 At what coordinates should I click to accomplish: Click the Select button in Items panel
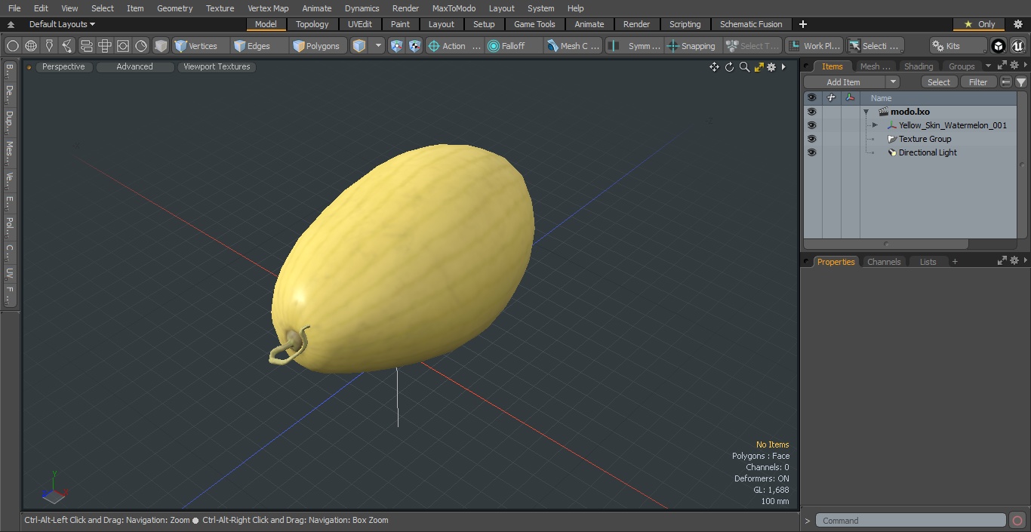click(x=939, y=82)
